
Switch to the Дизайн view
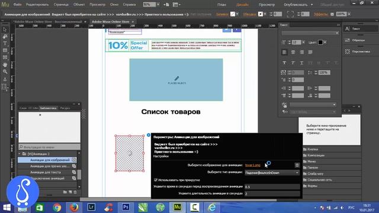pos(242,5)
